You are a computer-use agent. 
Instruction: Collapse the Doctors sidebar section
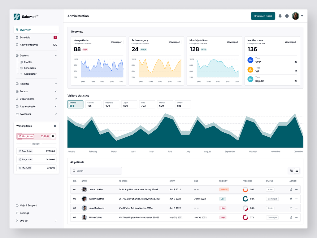coord(56,56)
